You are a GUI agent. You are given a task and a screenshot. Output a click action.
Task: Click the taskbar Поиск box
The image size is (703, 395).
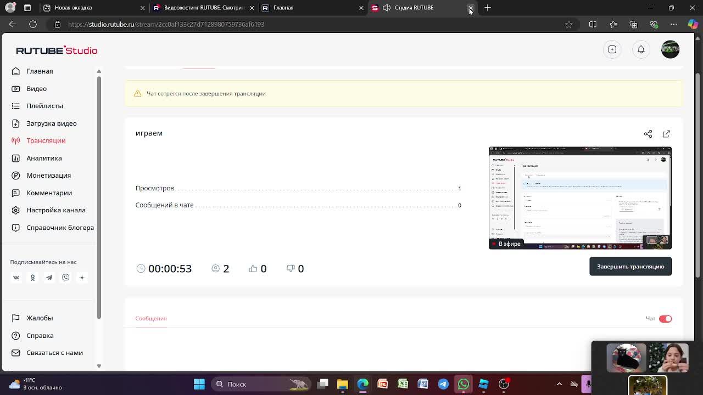260,384
